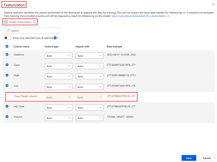
Task: Clear selected rows with the X icon
Action: pyautogui.click(x=55, y=38)
